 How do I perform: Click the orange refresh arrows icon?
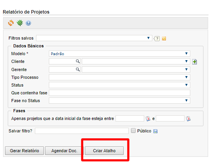(11, 23)
